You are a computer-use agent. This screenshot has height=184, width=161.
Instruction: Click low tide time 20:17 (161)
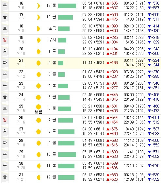point(135,88)
